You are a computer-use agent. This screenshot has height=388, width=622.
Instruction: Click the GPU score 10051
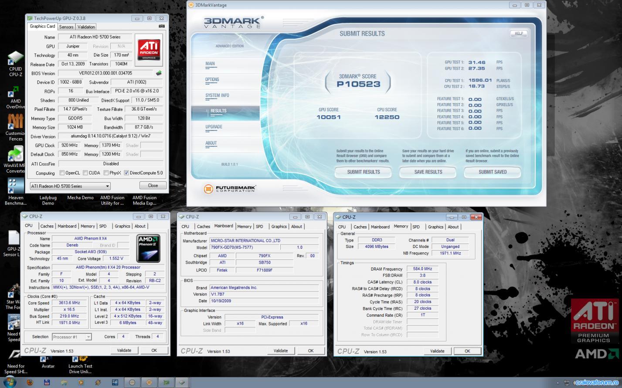329,117
